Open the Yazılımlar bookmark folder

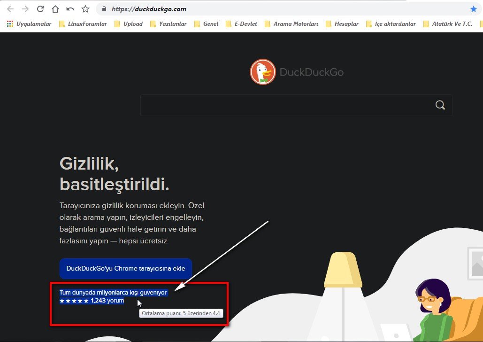click(168, 24)
